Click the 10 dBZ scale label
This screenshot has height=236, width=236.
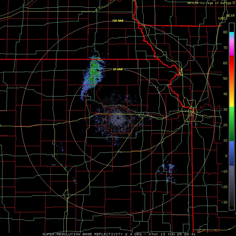click(225, 141)
